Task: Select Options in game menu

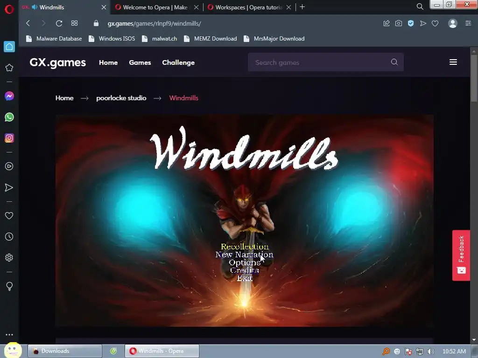Action: coord(245,262)
